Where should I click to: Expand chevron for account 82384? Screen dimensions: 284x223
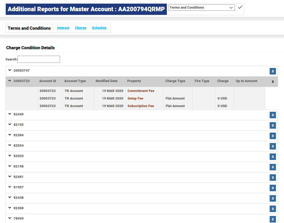tap(10, 135)
